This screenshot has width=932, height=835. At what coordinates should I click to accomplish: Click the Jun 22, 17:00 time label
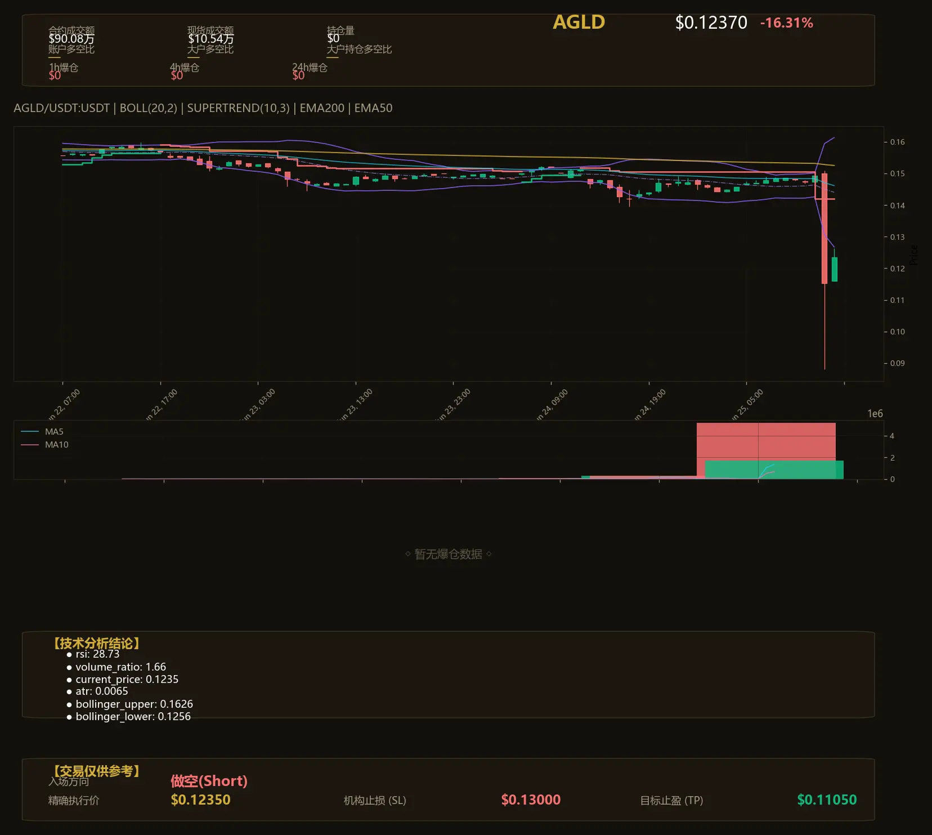pyautogui.click(x=161, y=404)
